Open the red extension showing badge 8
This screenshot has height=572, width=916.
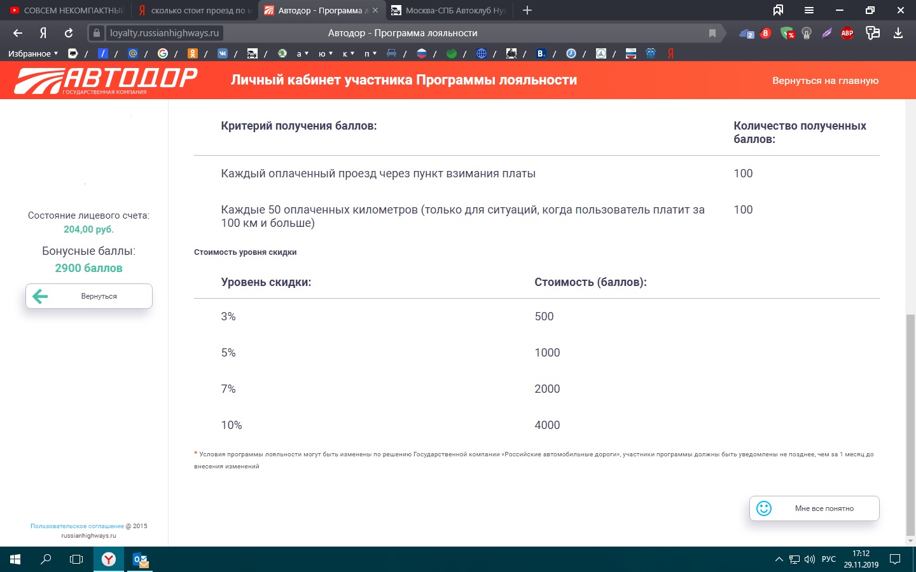(x=765, y=33)
